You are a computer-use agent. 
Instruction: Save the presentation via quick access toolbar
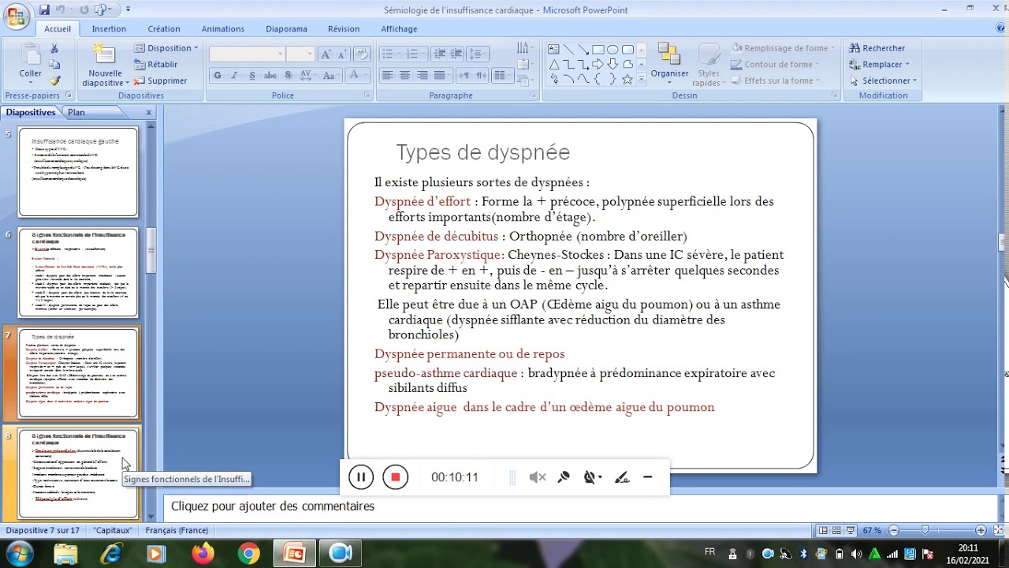coord(44,9)
